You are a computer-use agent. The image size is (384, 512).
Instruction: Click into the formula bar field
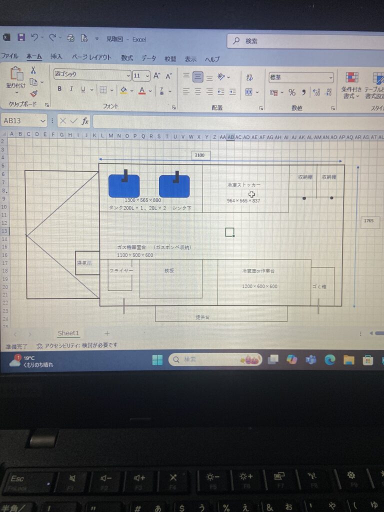(x=238, y=122)
